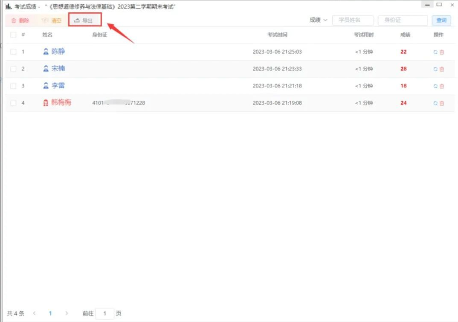Click the 删除 delete button in the toolbar
Screen dimensions: 458x322
point(20,20)
